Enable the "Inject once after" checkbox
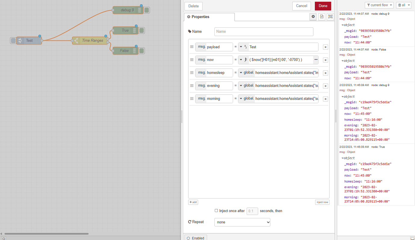The height and width of the screenshot is (240, 415). [216, 211]
